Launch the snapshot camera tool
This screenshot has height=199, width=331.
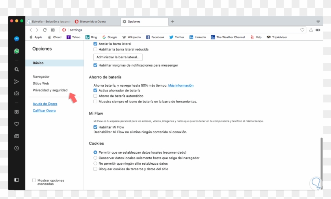17,93
